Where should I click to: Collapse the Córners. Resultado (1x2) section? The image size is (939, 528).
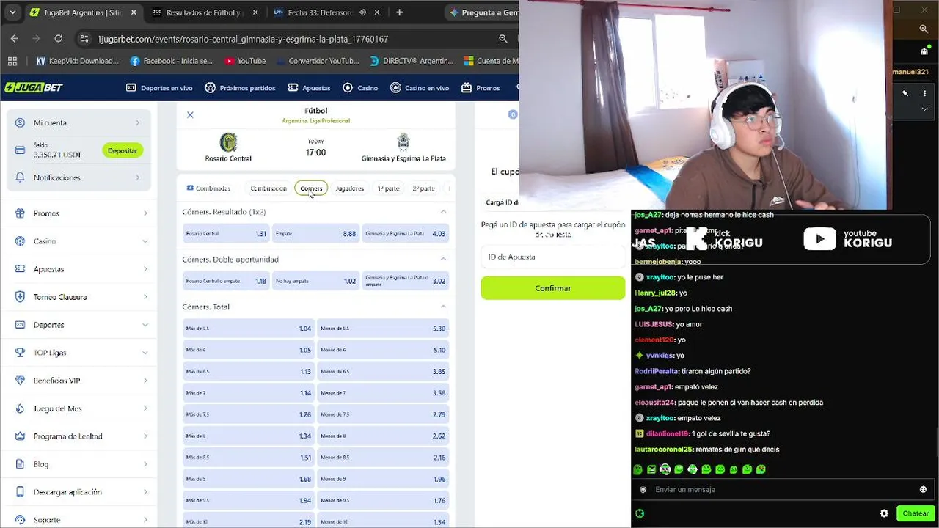tap(443, 212)
